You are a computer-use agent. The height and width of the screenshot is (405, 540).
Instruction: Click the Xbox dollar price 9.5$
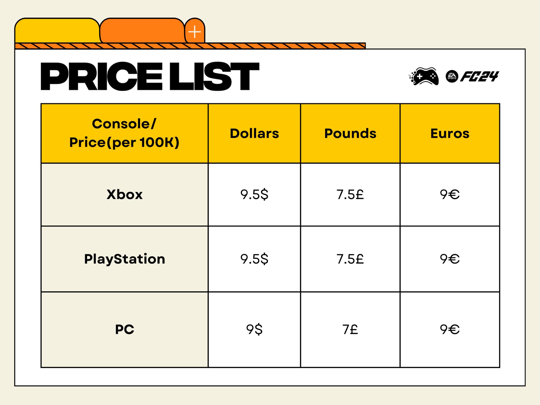tap(254, 195)
